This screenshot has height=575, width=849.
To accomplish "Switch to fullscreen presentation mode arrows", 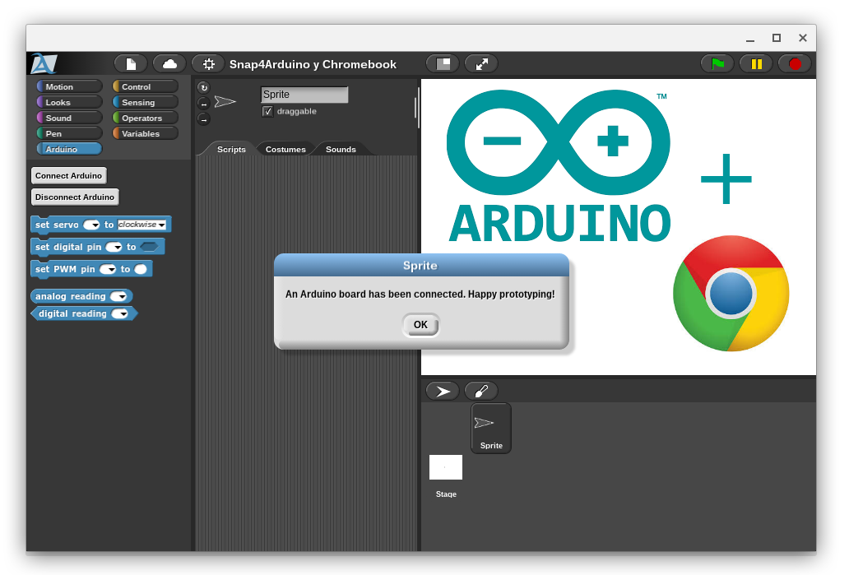I will [x=481, y=64].
